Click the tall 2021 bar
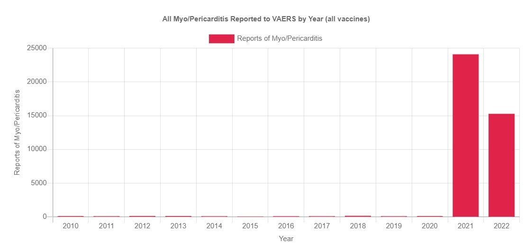 [465, 135]
